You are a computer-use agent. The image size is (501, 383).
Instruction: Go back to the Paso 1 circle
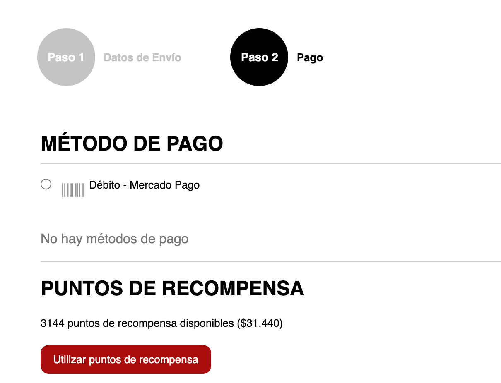[x=66, y=57]
